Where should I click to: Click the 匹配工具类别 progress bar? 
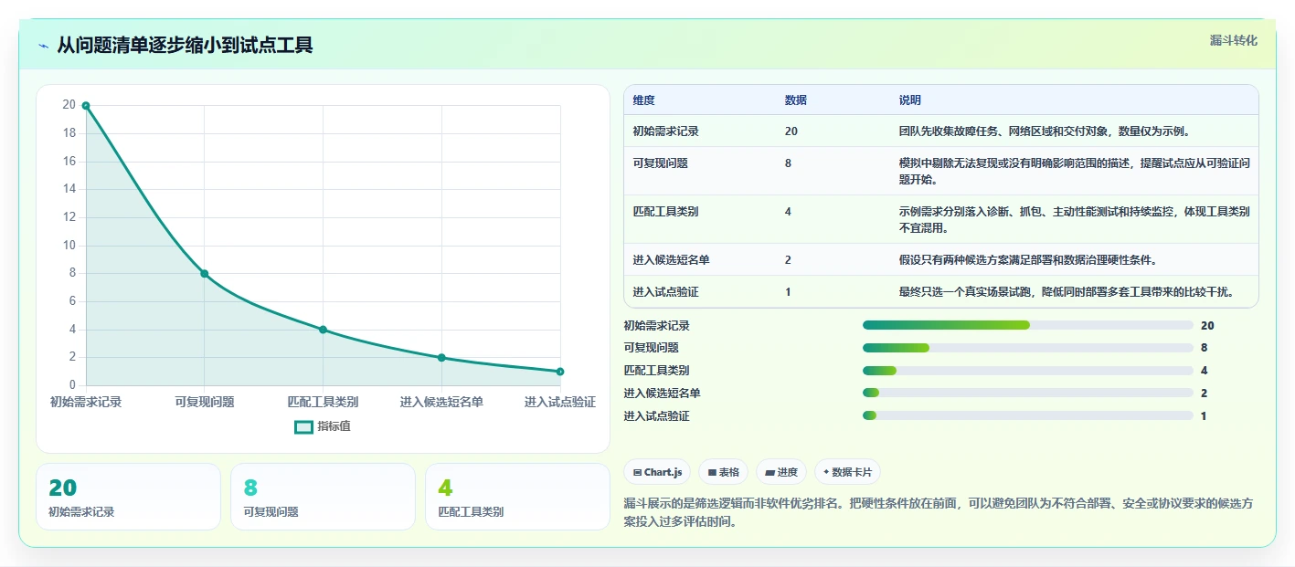(x=1028, y=371)
